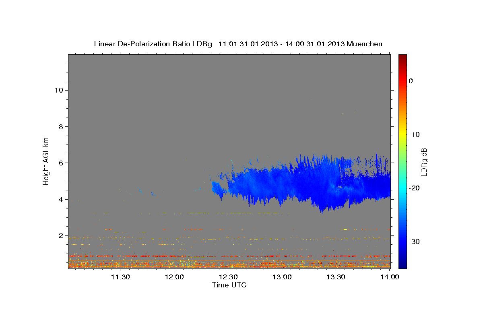Click the plot title 'Linear De-Polarization Ratio LDRg'

pyautogui.click(x=153, y=44)
